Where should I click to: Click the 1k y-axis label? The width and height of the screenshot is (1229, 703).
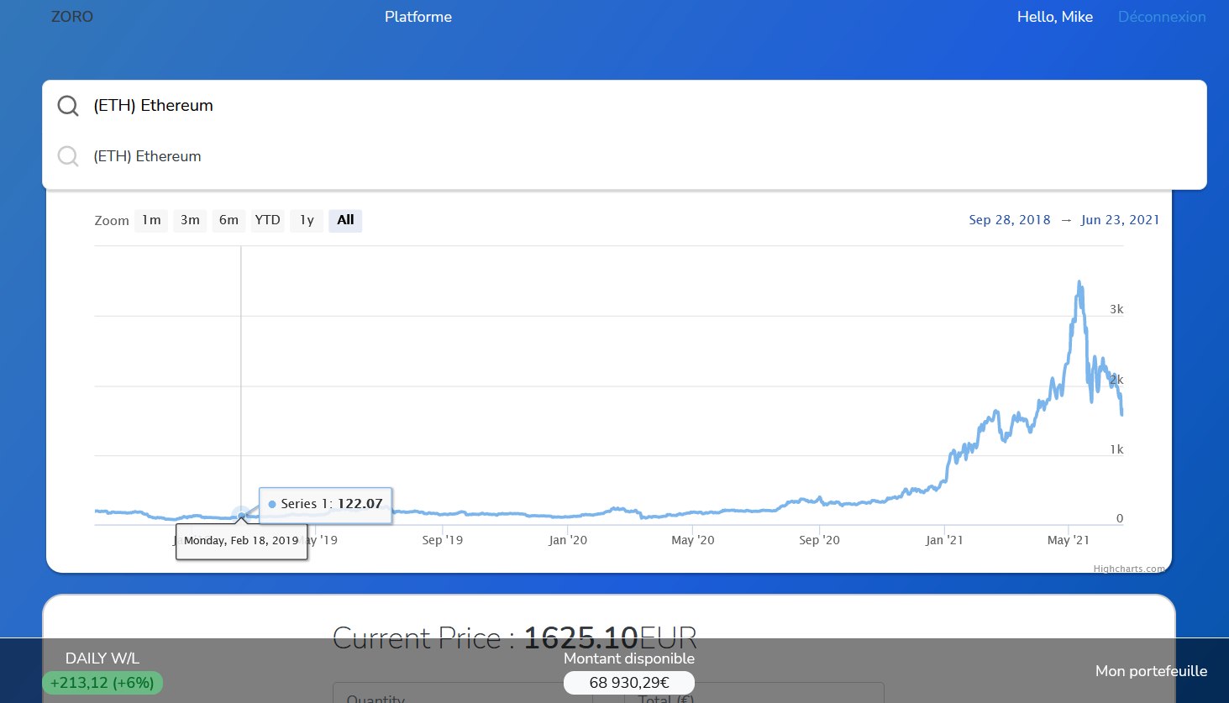[1116, 449]
